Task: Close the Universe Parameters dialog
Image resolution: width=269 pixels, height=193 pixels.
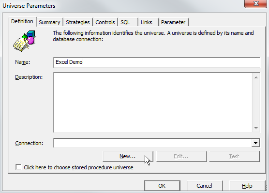Action: 255,3
